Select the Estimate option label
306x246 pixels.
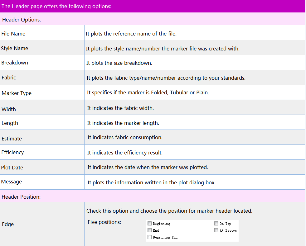12,139
